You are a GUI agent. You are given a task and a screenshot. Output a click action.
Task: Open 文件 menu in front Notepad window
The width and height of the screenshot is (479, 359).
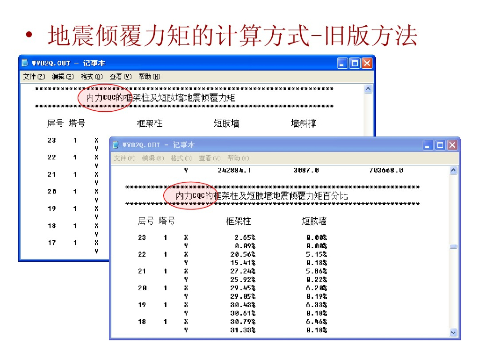pyautogui.click(x=124, y=158)
